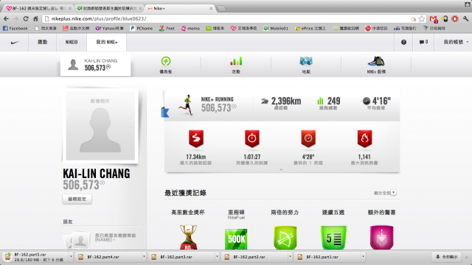Click show all downloads button

[447, 257]
